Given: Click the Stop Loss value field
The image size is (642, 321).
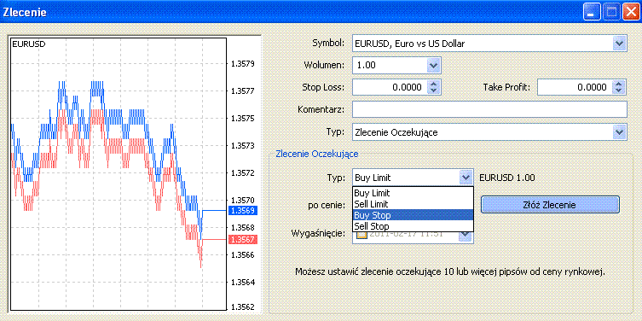Looking at the screenshot, I should (390, 87).
